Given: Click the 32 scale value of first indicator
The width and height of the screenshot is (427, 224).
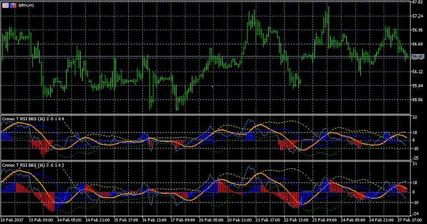Looking at the screenshot, I should click(x=415, y=118).
